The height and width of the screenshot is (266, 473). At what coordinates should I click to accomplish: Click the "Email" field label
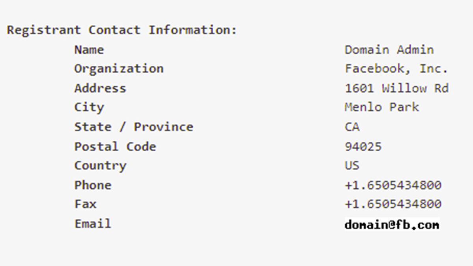pyautogui.click(x=93, y=224)
